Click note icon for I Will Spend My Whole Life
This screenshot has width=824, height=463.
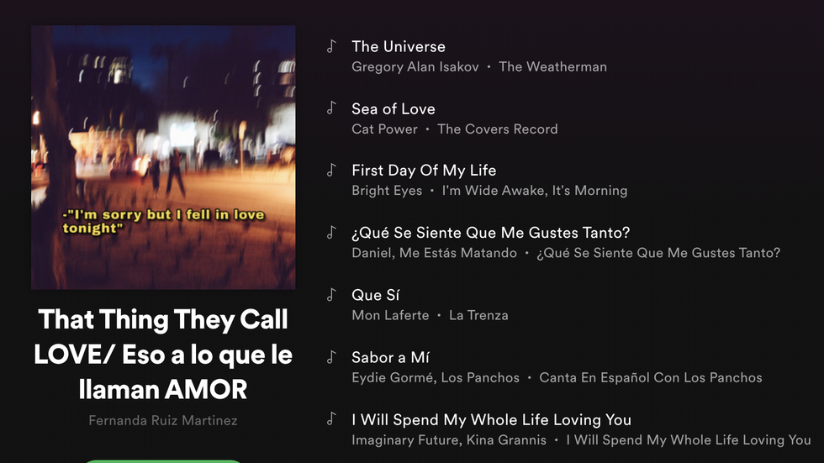coord(331,419)
